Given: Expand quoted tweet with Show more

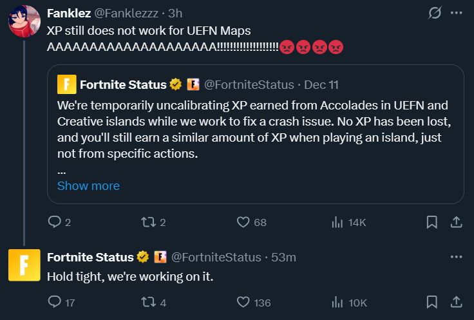Looking at the screenshot, I should [x=88, y=185].
